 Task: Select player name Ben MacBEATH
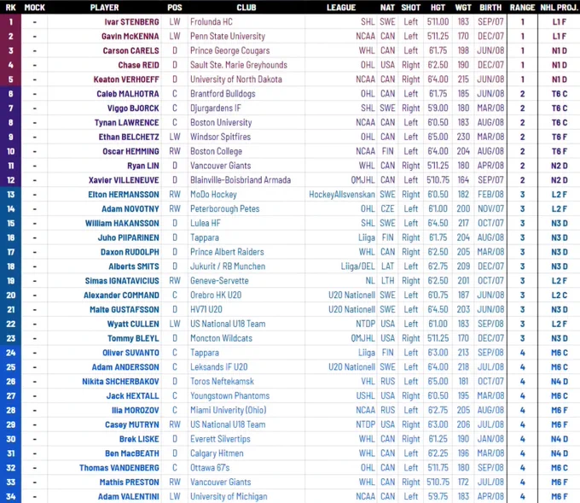(x=132, y=453)
